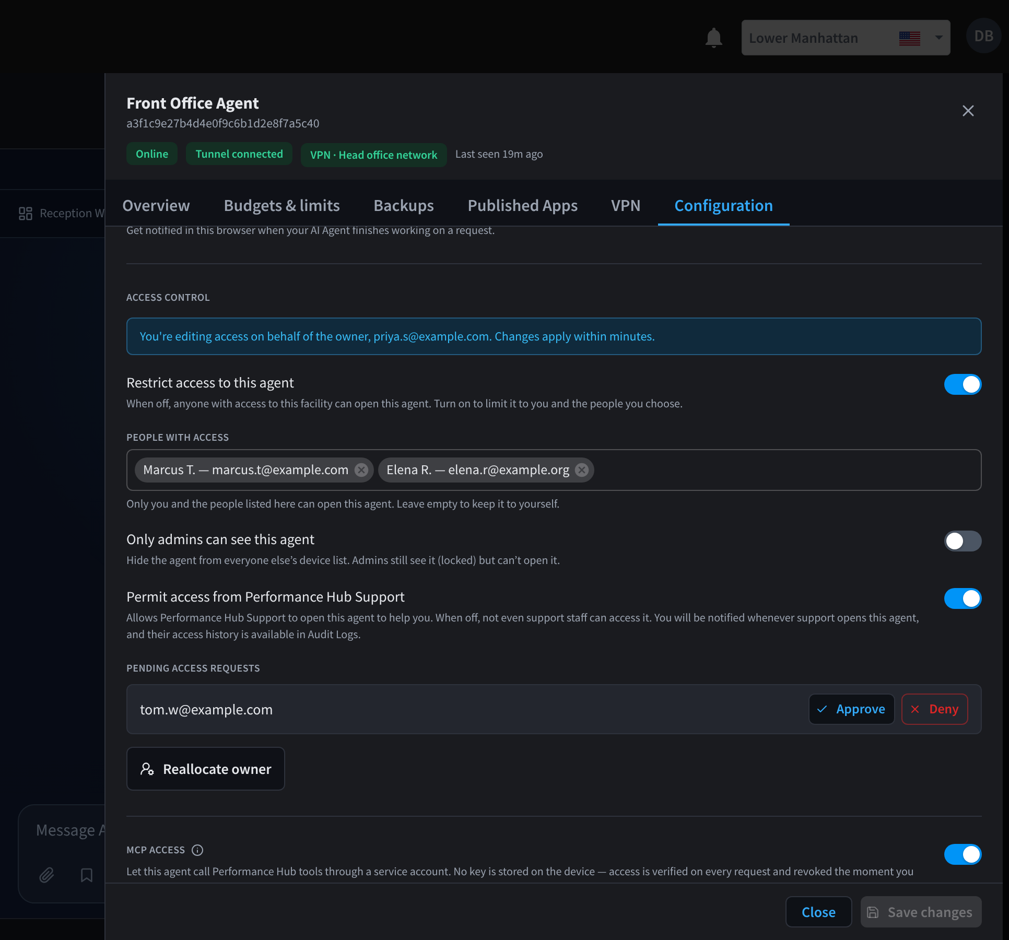Image resolution: width=1009 pixels, height=940 pixels.
Task: Click the Reallocate owner button
Action: point(206,769)
